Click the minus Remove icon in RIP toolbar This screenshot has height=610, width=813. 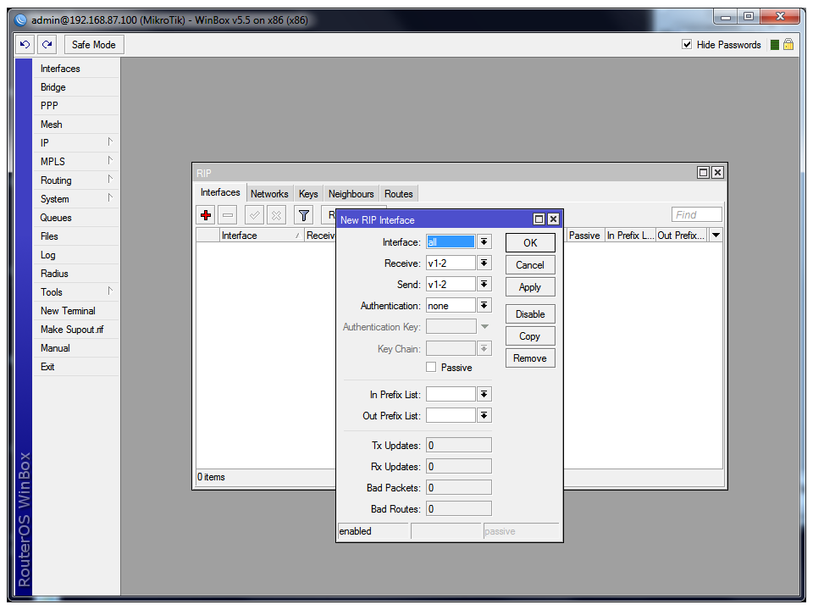(x=228, y=216)
